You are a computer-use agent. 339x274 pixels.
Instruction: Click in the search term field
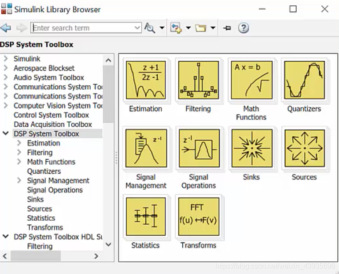86,28
